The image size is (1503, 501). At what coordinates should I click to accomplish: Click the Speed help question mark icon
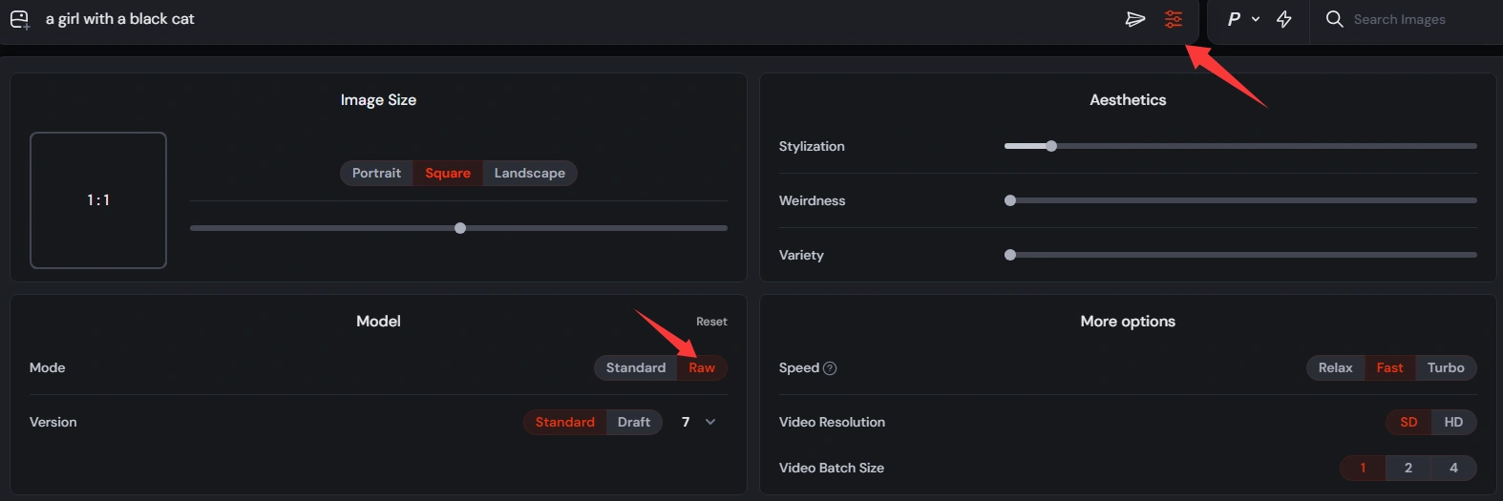830,368
